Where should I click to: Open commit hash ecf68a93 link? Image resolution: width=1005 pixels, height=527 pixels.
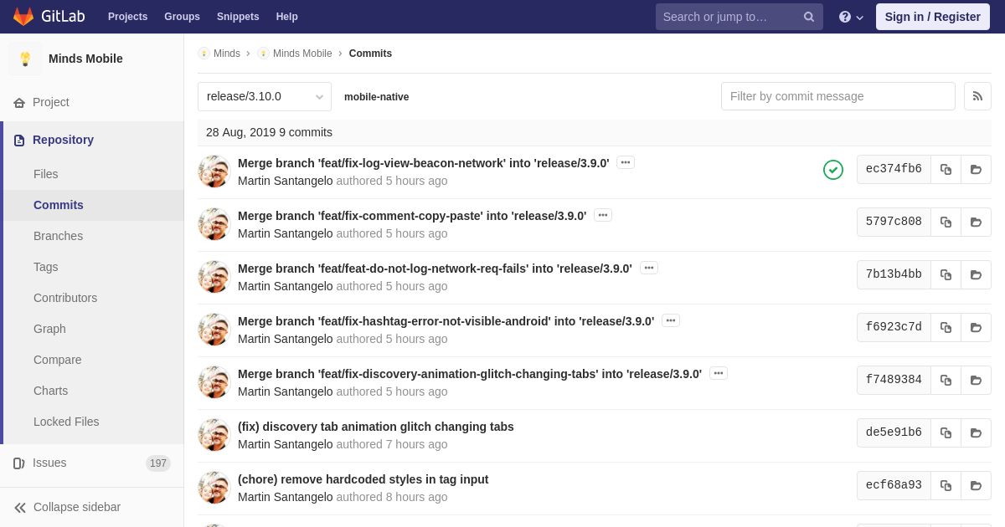pyautogui.click(x=894, y=485)
